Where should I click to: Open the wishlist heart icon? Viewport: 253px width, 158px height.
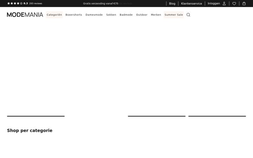coord(234,4)
